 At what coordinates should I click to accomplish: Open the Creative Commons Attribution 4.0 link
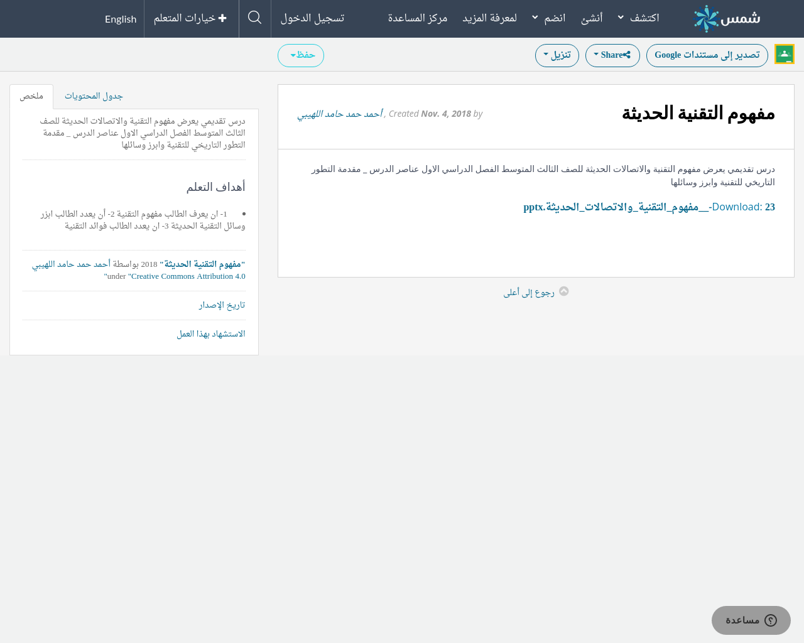188,276
